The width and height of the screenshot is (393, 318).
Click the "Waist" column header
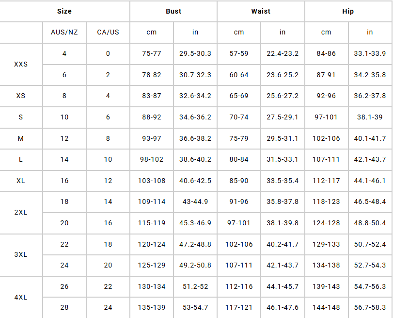pos(261,11)
